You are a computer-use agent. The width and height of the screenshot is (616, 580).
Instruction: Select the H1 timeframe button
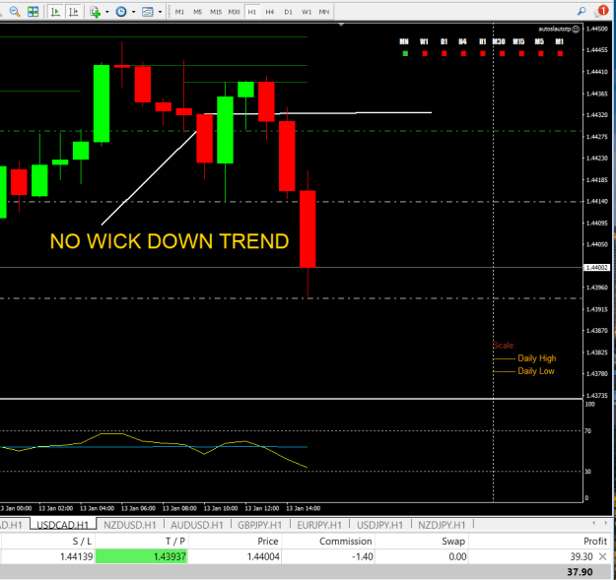point(252,12)
